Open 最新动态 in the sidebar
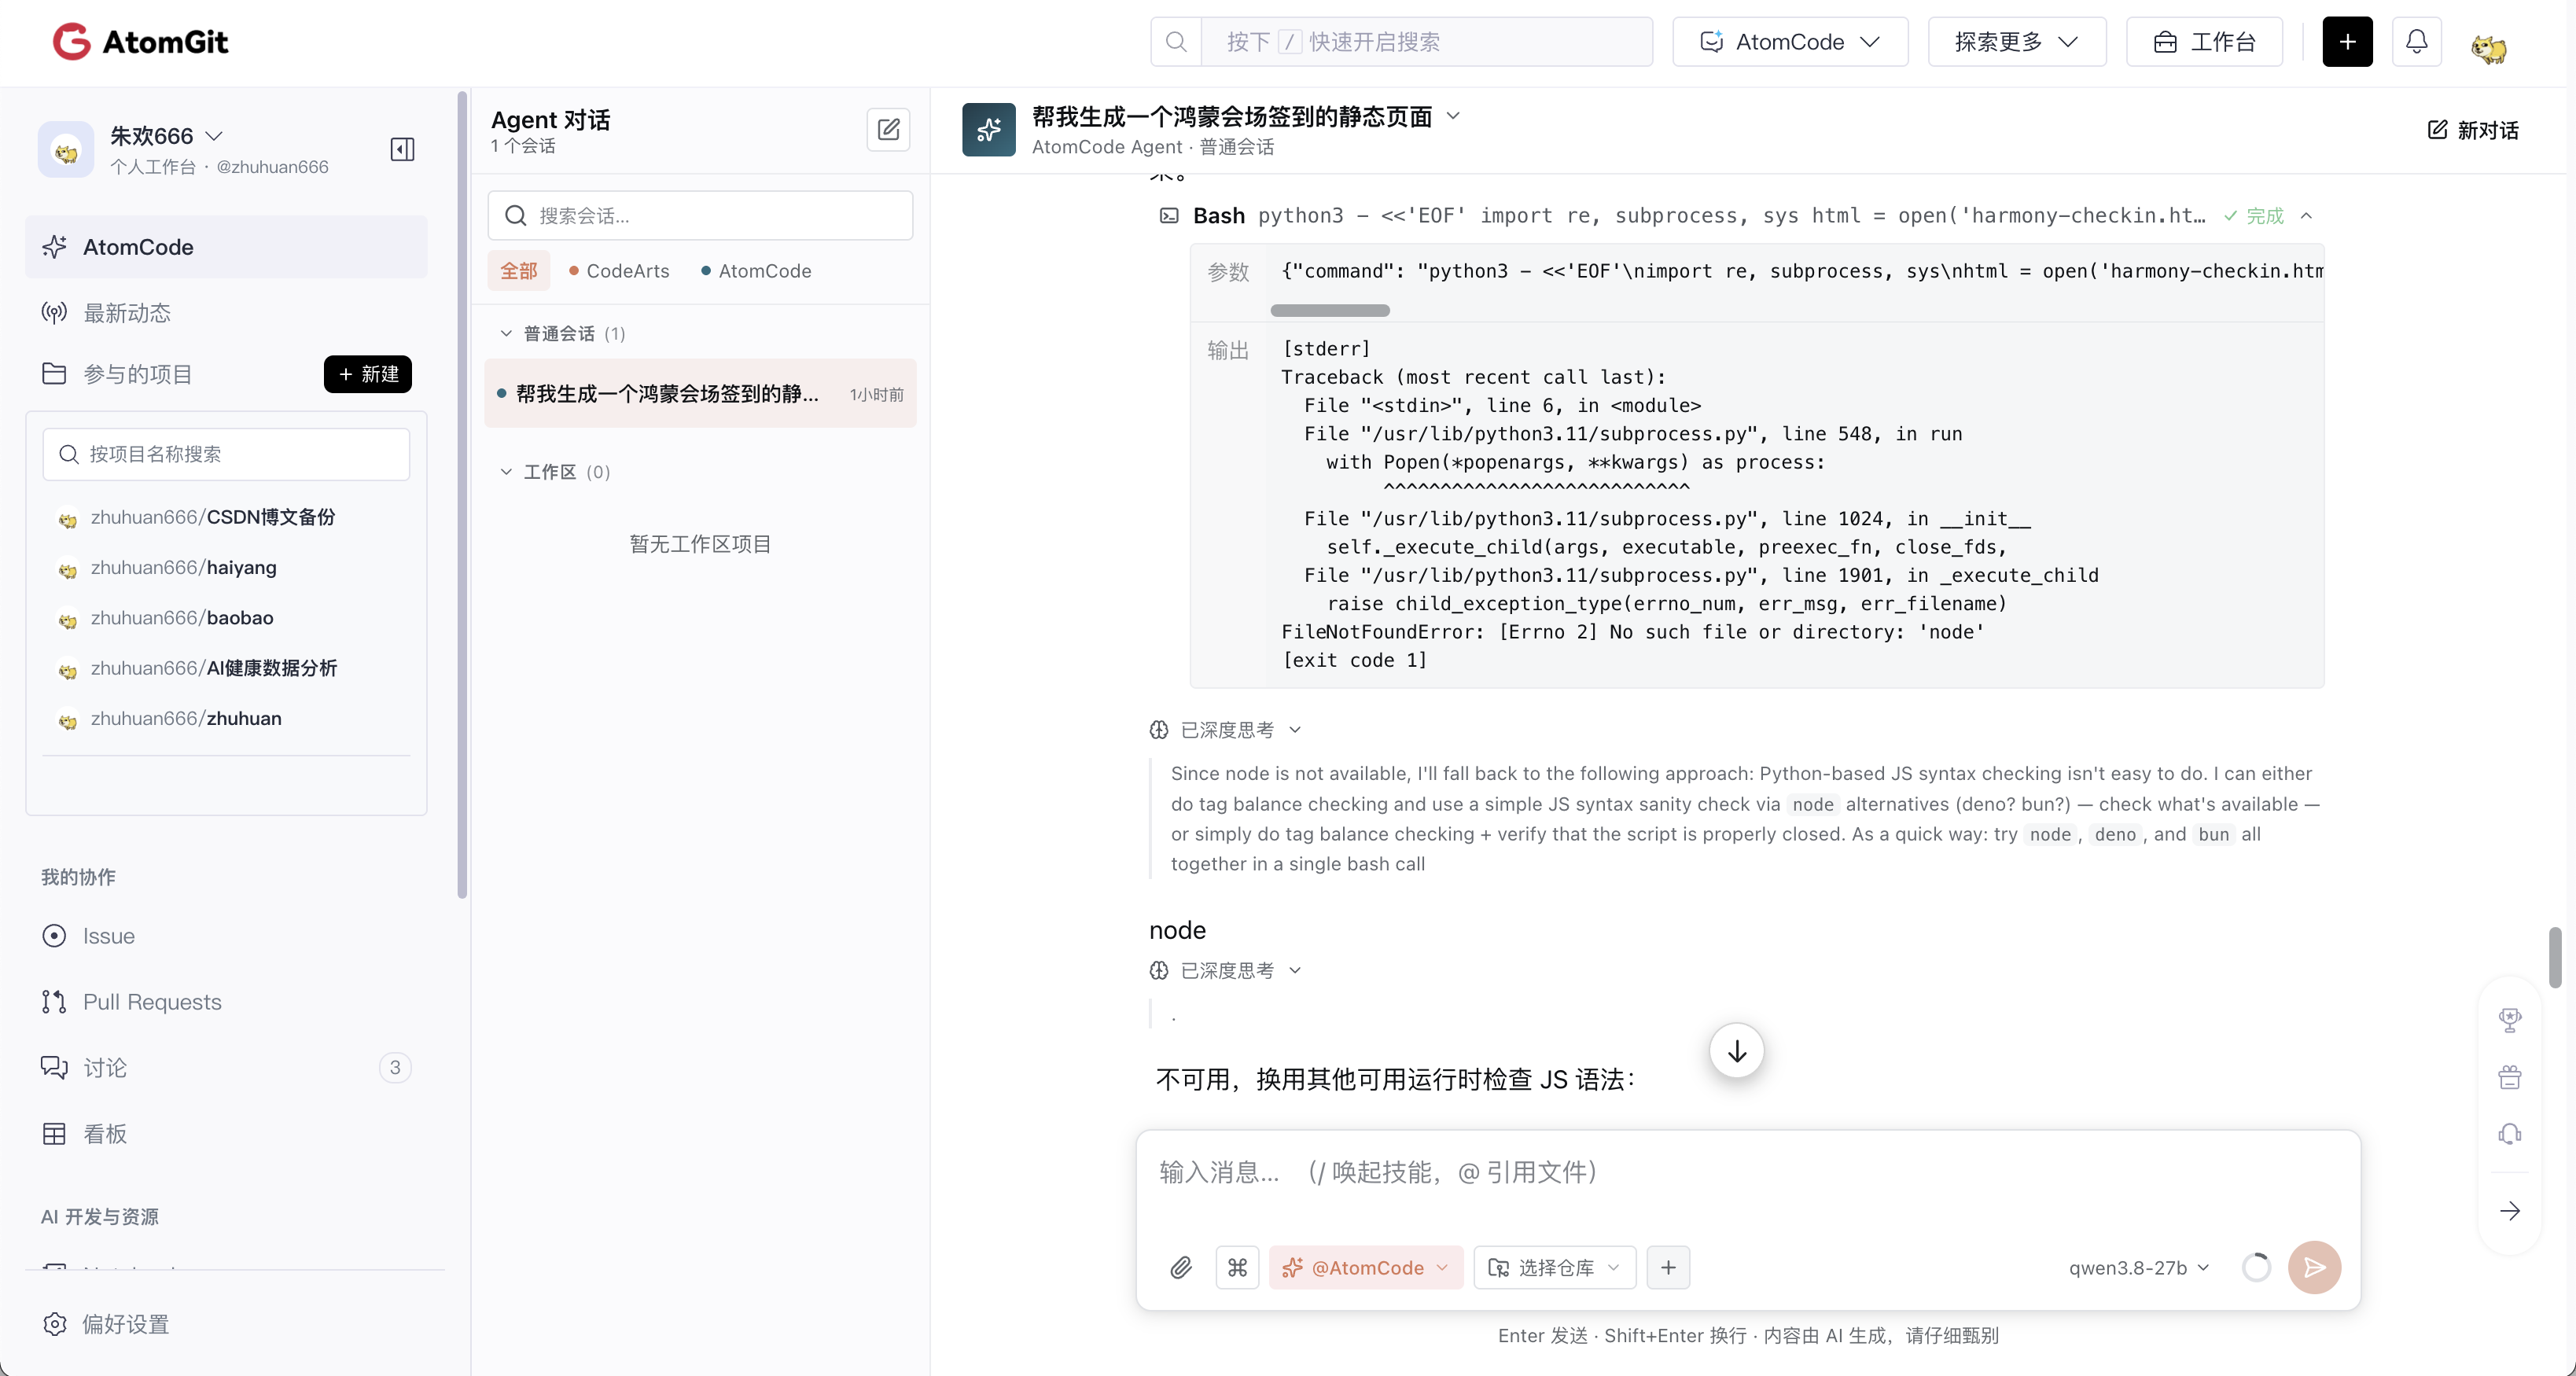Screen dimensions: 2576x1376 pos(226,313)
